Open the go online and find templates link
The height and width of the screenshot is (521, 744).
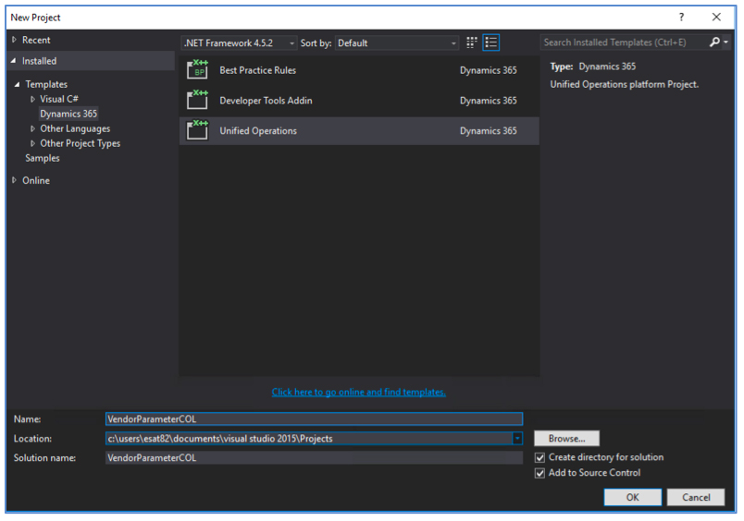pyautogui.click(x=359, y=393)
